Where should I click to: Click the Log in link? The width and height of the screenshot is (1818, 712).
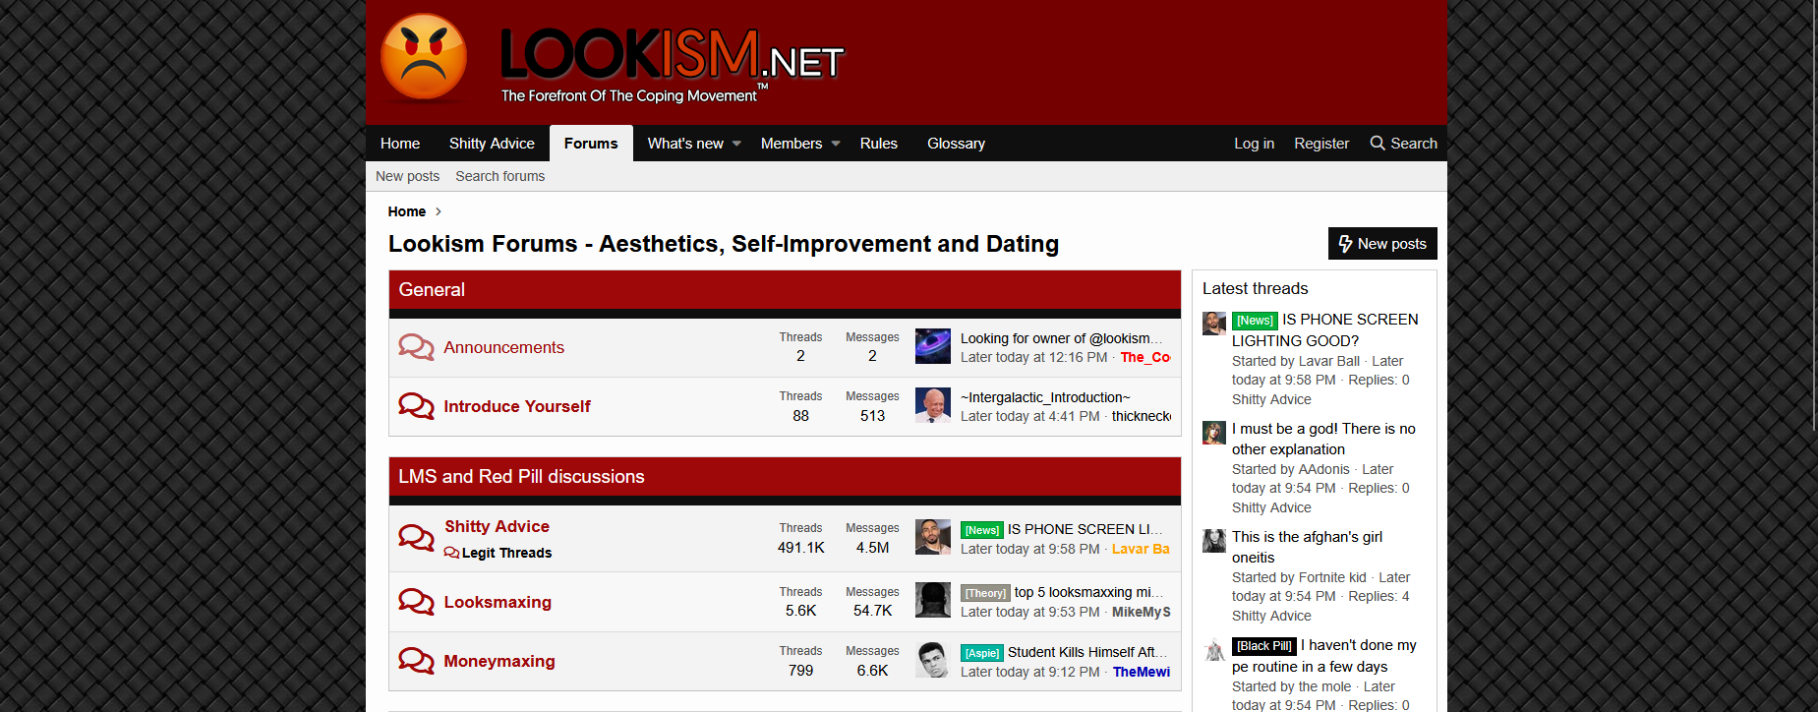(x=1254, y=144)
